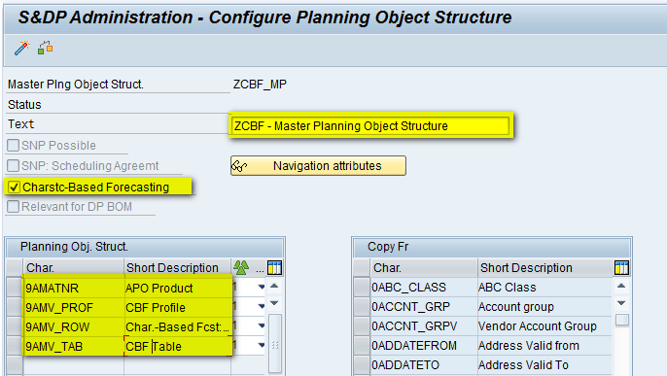Click Char. header in Planning Obj. Struct.
The height and width of the screenshot is (376, 667).
[x=40, y=267]
